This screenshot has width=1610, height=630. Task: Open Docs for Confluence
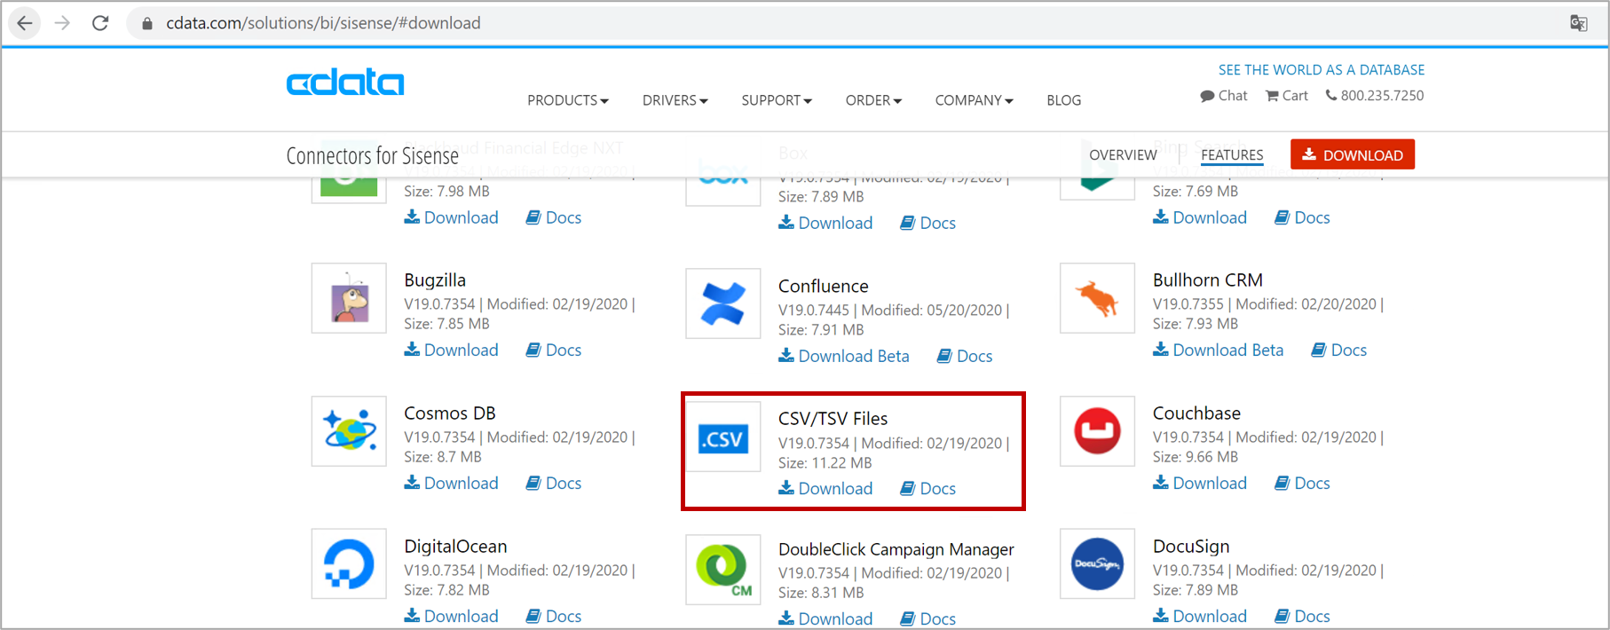tap(965, 356)
